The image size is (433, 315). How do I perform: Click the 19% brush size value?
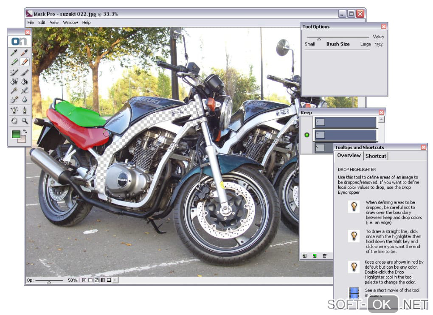pyautogui.click(x=378, y=45)
